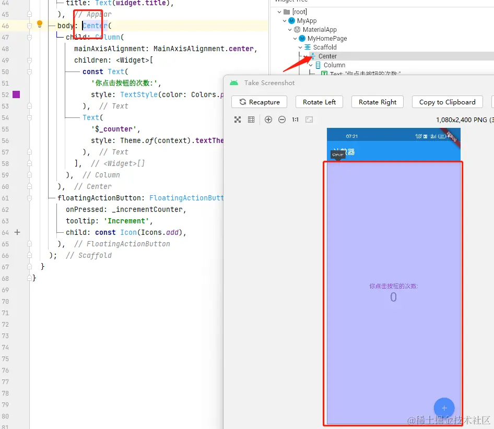Viewport: 494px width, 429px height.
Task: Click Copy to Clipboard button
Action: [447, 102]
